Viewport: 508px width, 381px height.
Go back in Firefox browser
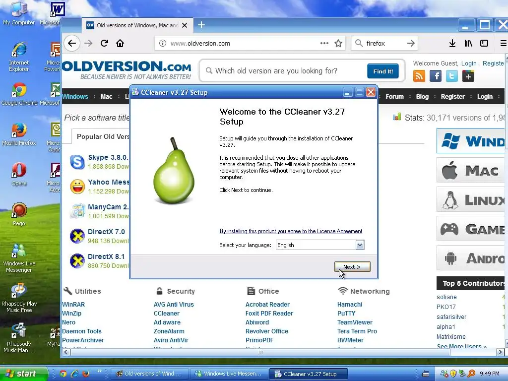click(x=72, y=43)
